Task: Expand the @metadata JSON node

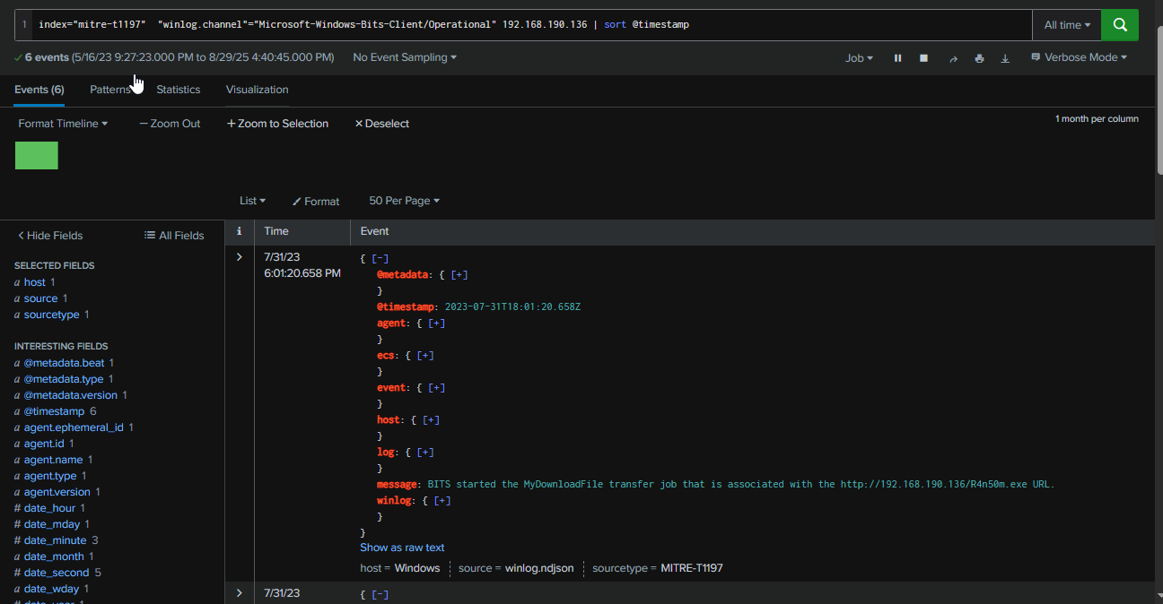Action: [x=459, y=275]
